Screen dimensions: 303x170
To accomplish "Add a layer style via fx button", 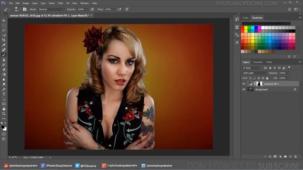I will (x=270, y=157).
